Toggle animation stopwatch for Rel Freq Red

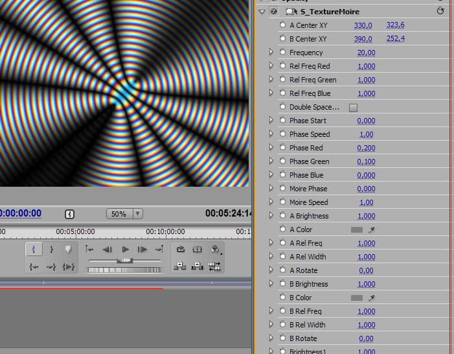(283, 66)
